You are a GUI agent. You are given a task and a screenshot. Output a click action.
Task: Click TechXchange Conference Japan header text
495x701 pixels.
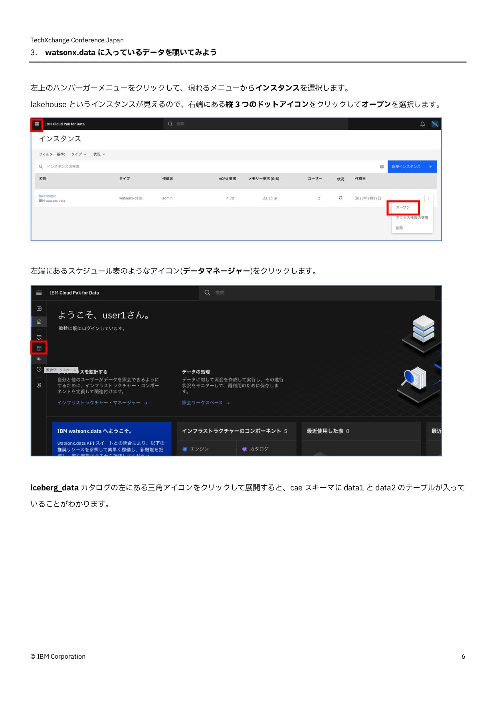click(x=77, y=40)
